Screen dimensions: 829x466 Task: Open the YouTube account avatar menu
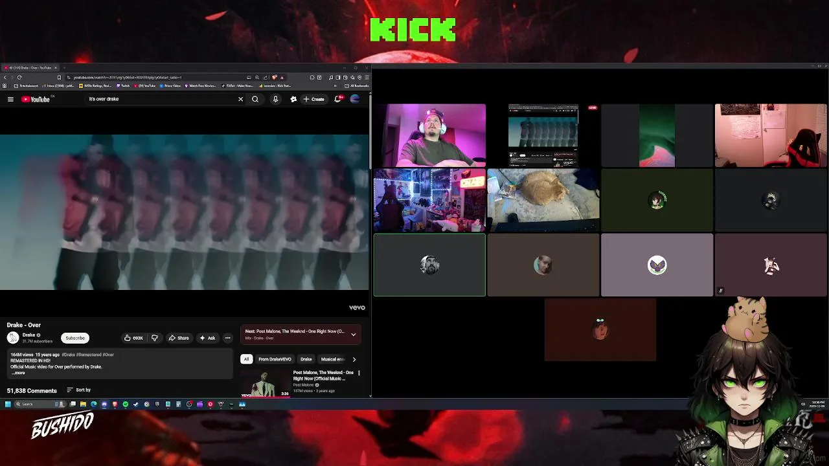354,99
